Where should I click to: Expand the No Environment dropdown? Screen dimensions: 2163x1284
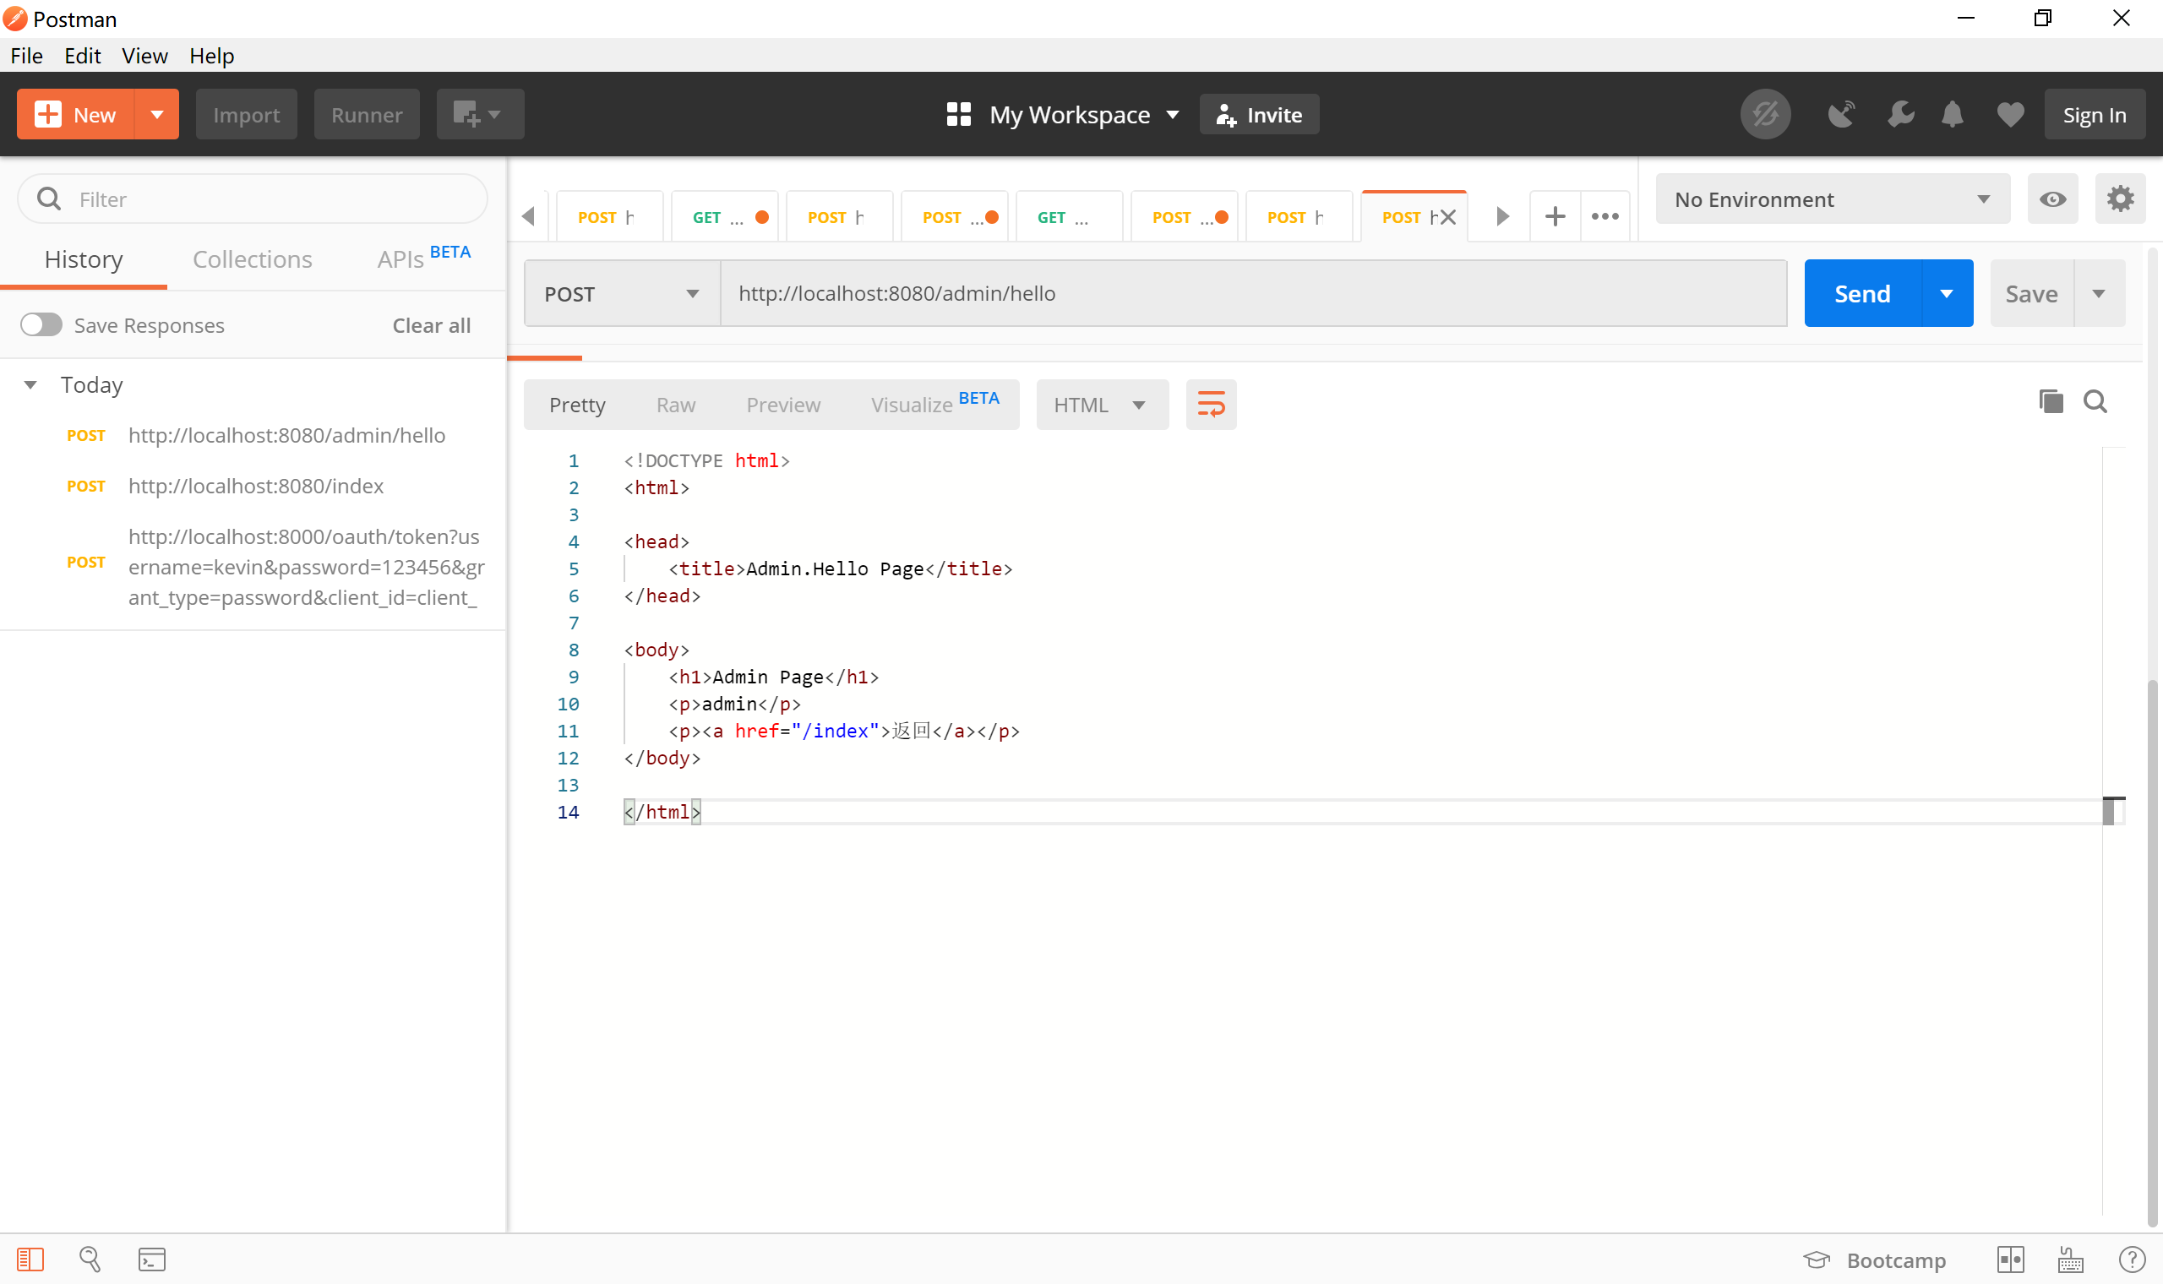coord(1832,200)
